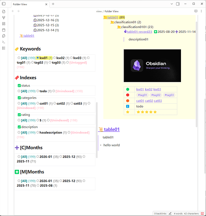Click the canvas grid ribbon icon
This screenshot has width=206, height=216.
click(x=4, y=24)
